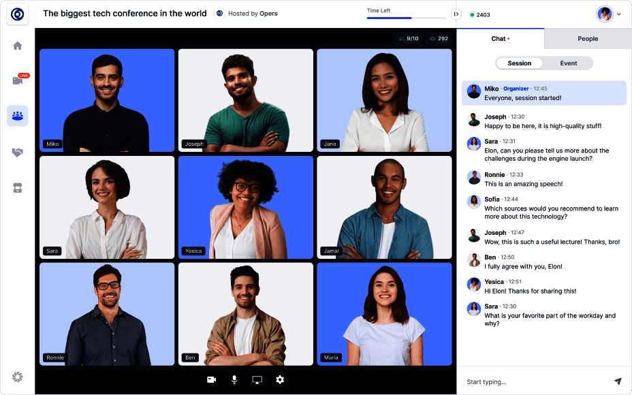Click message 'I fully agree with you, Elon!'
The width and height of the screenshot is (632, 395).
tap(523, 266)
